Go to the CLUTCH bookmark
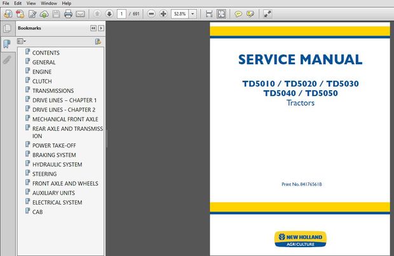This screenshot has height=256, width=394. click(42, 81)
